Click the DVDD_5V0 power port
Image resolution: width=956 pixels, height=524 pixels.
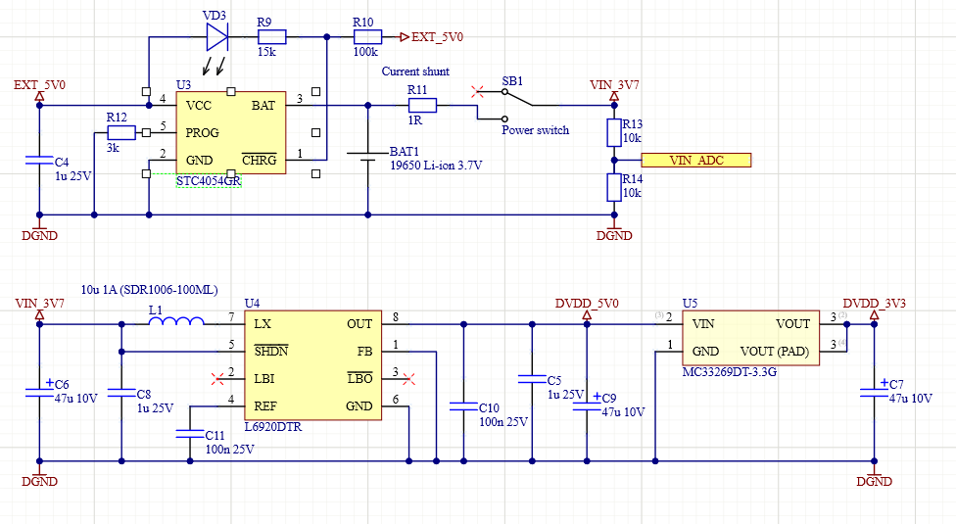tap(587, 309)
